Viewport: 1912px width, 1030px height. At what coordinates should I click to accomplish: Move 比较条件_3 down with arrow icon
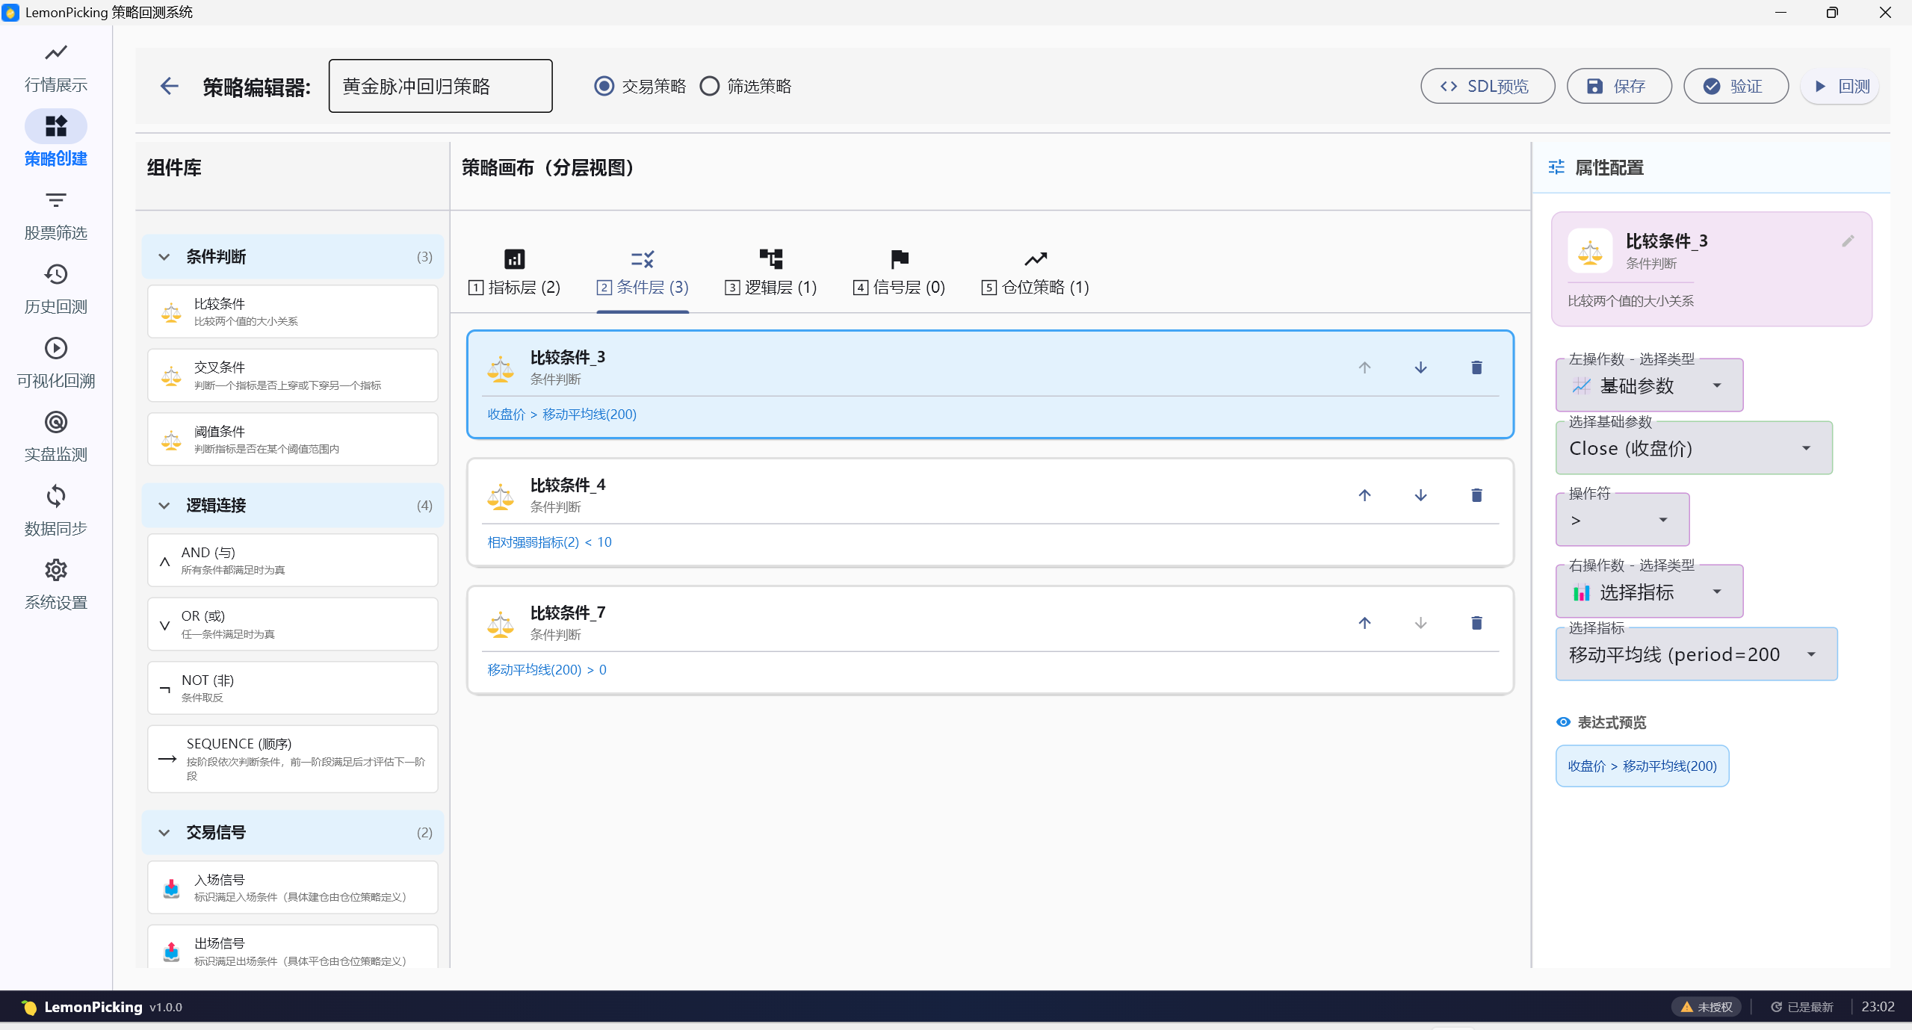(1420, 367)
